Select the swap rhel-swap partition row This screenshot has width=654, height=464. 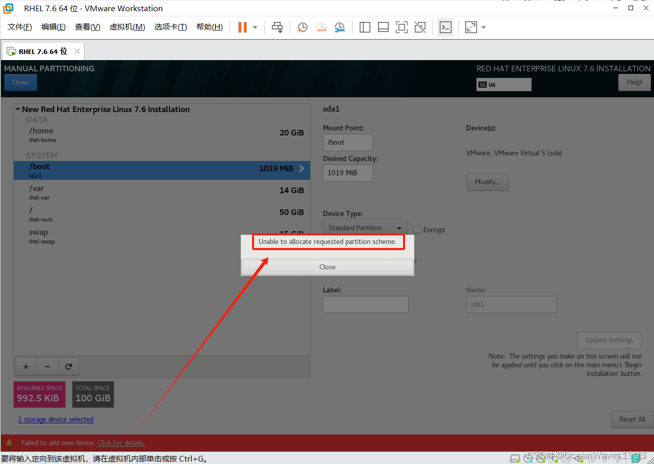click(x=162, y=236)
